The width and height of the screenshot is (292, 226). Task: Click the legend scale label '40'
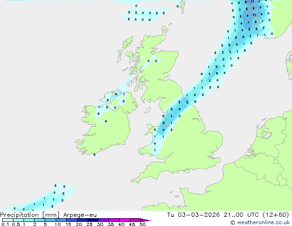[x=121, y=224]
